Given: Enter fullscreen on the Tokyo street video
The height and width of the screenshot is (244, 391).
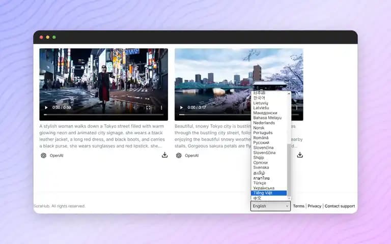Looking at the screenshot, I should (148, 108).
